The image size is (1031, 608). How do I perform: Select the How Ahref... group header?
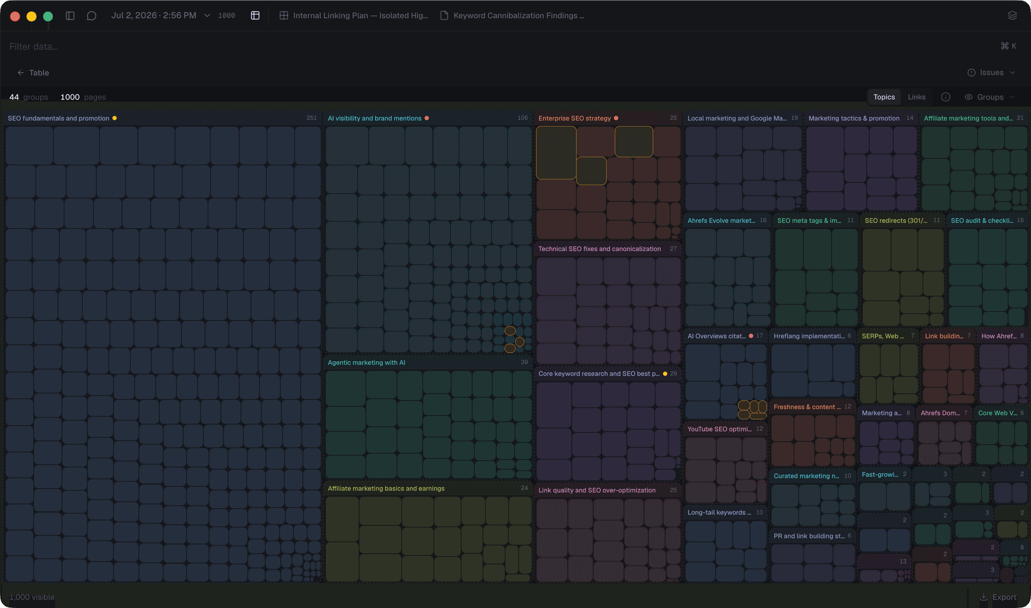point(1002,336)
